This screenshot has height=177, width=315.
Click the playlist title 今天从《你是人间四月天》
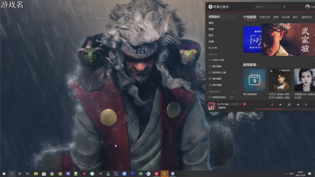[279, 96]
